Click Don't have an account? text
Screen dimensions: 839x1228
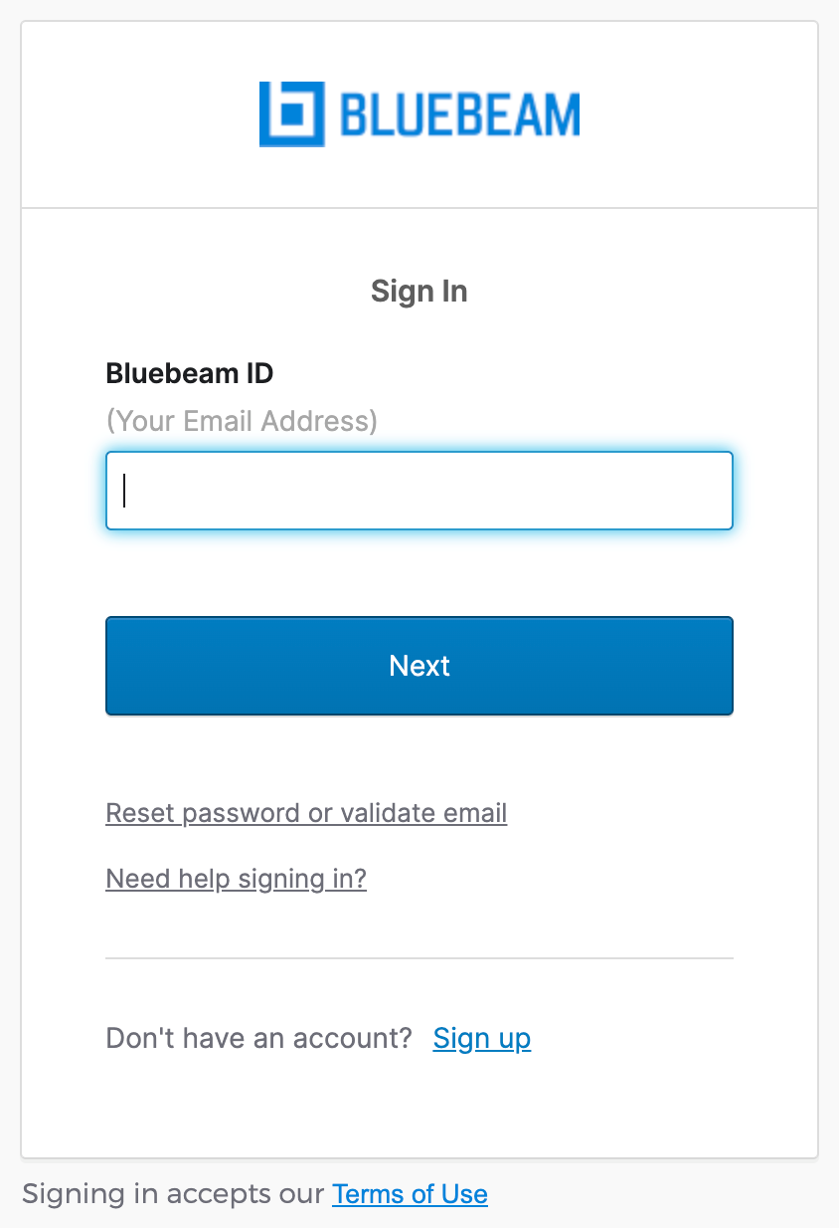[259, 1037]
